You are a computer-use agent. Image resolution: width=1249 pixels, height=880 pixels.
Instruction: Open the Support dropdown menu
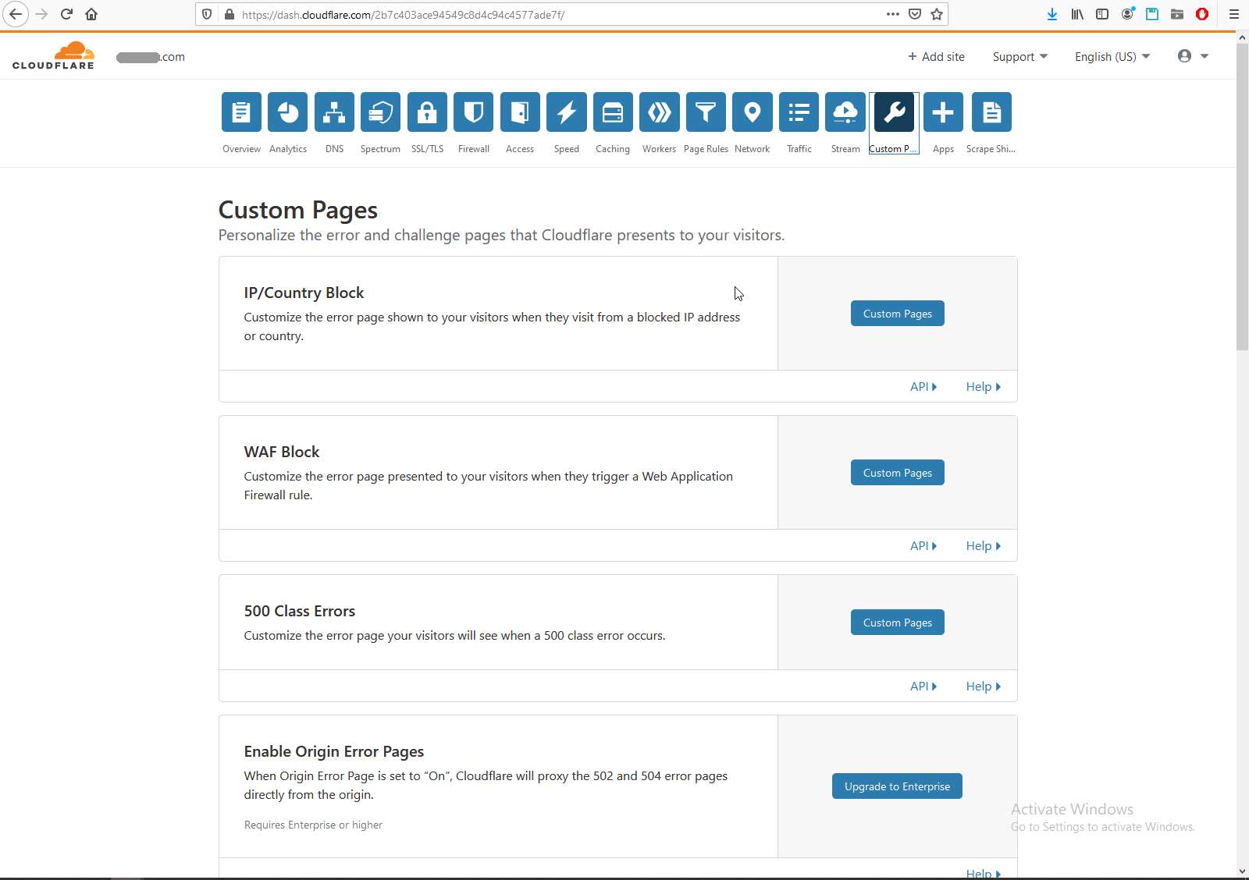pos(1020,57)
